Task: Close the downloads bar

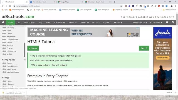Action: pyautogui.click(x=176, y=92)
